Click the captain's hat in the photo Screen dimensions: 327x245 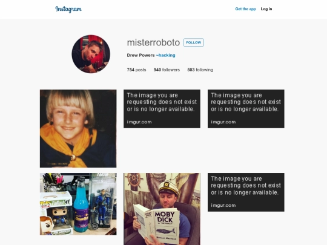168,188
